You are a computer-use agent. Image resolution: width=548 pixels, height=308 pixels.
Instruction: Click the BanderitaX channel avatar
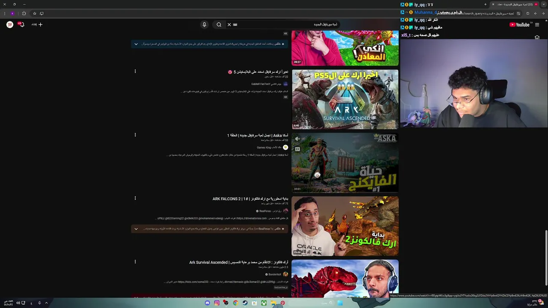[286, 274]
